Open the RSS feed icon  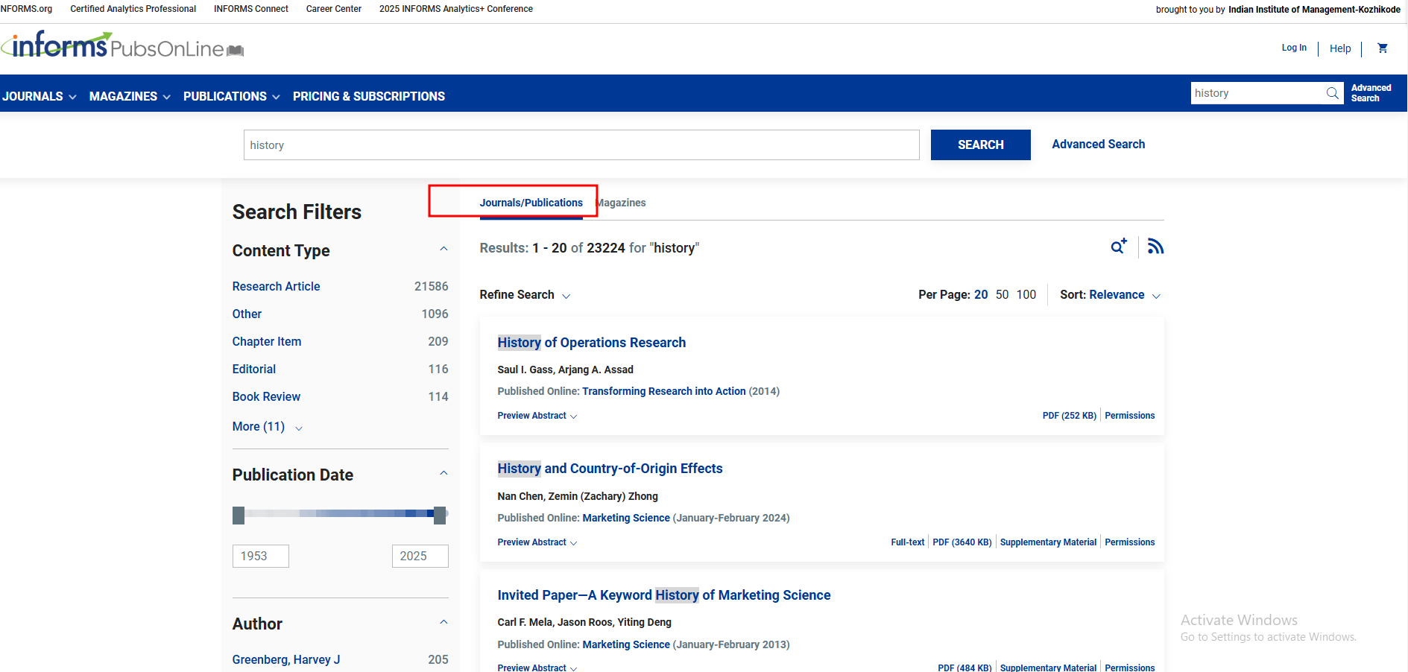pos(1155,247)
